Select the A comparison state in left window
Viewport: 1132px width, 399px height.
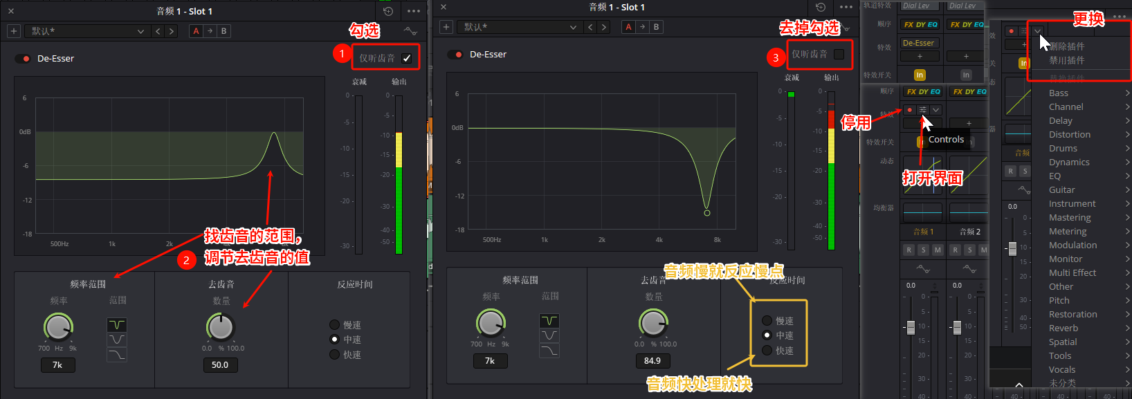(196, 31)
